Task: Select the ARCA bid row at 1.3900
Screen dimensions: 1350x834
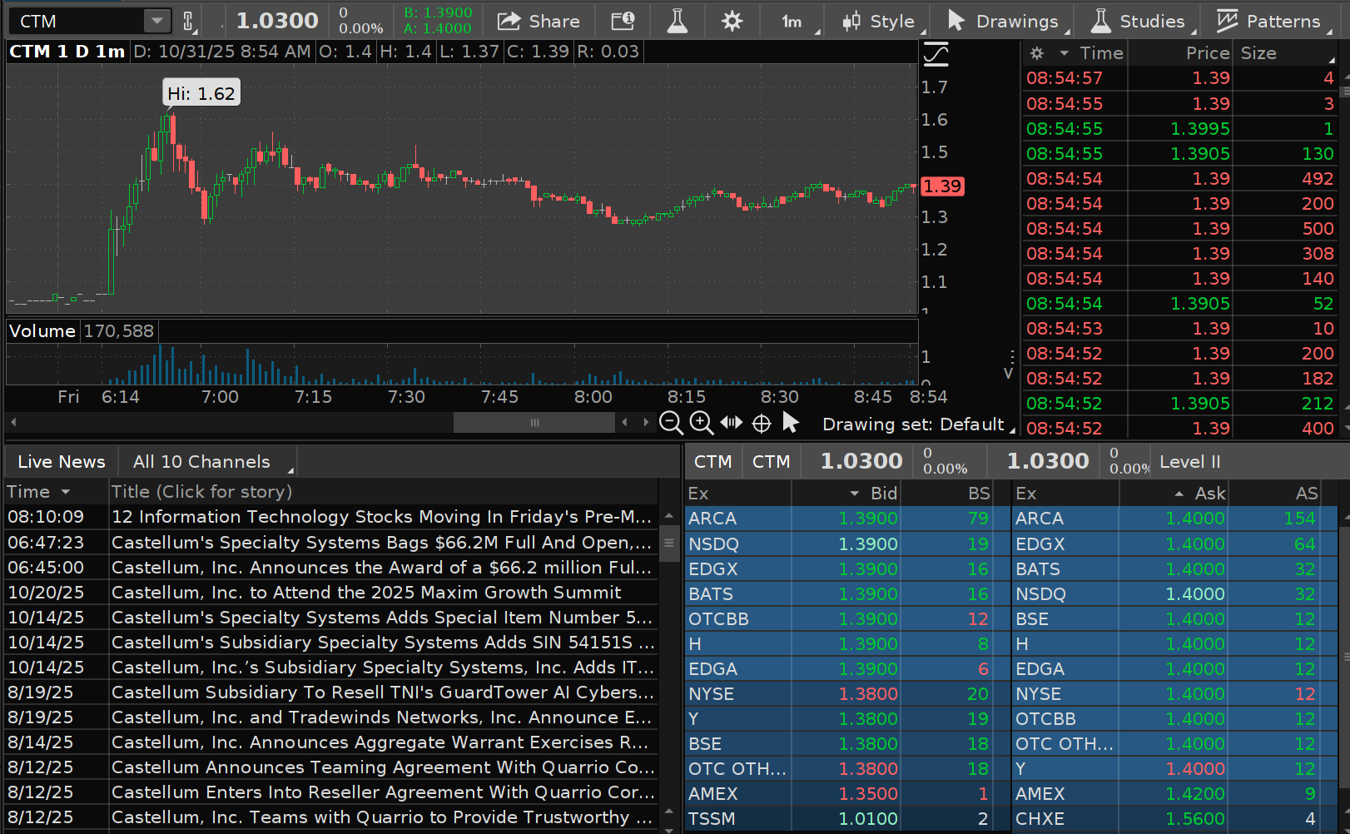Action: (x=839, y=519)
